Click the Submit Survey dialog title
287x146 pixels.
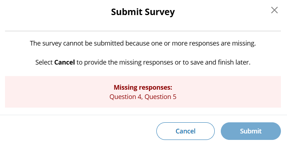[143, 12]
